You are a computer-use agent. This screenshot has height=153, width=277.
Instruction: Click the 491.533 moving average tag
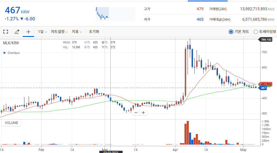pyautogui.click(x=266, y=84)
